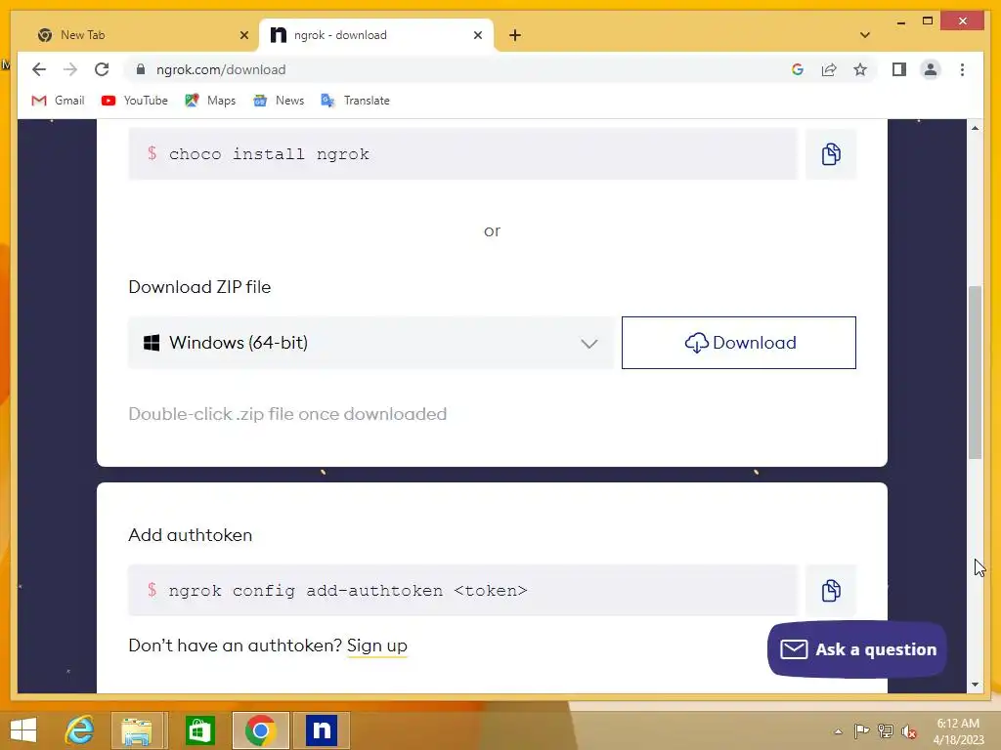This screenshot has width=1001, height=750.
Task: Open the network status tray icon
Action: pyautogui.click(x=886, y=731)
